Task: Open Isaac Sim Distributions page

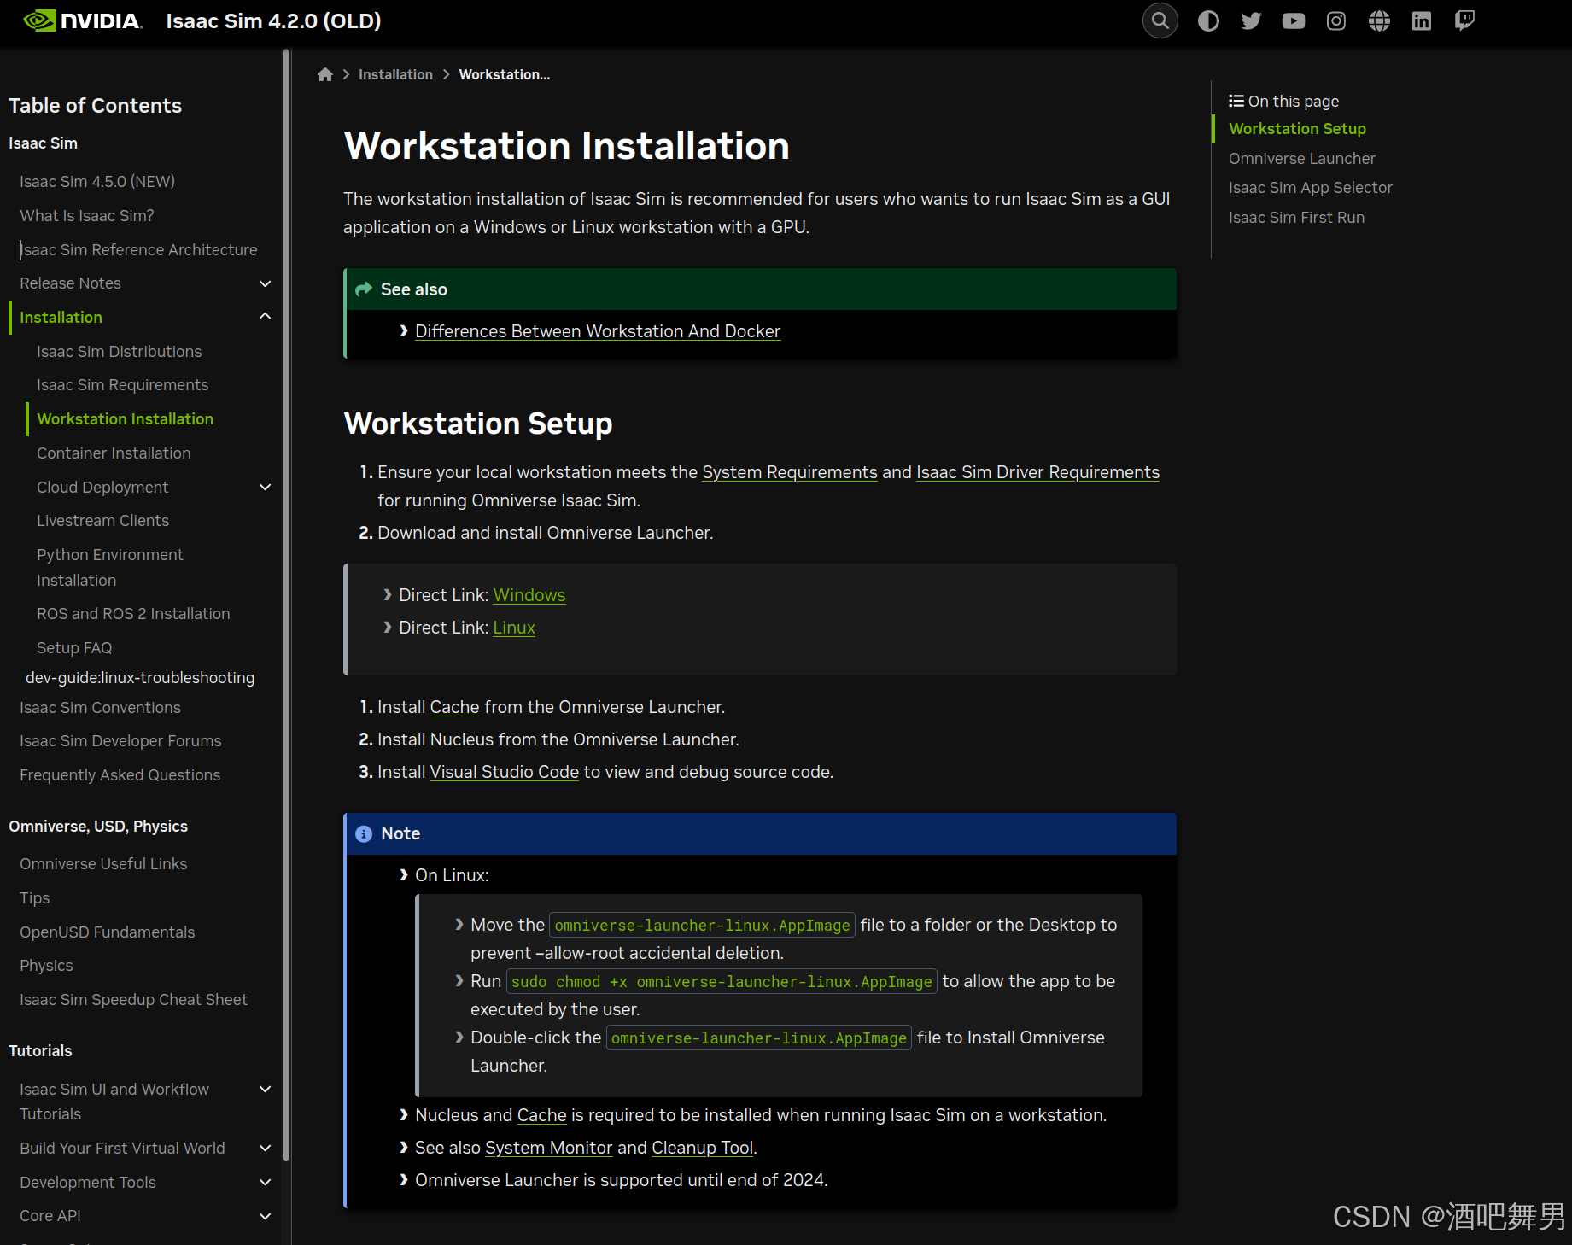Action: click(x=119, y=351)
